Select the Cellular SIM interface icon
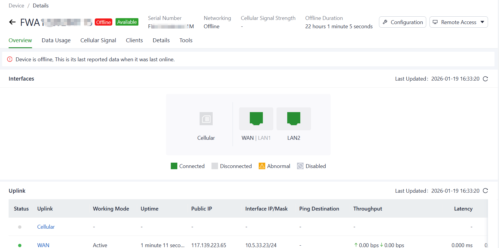 pos(206,119)
